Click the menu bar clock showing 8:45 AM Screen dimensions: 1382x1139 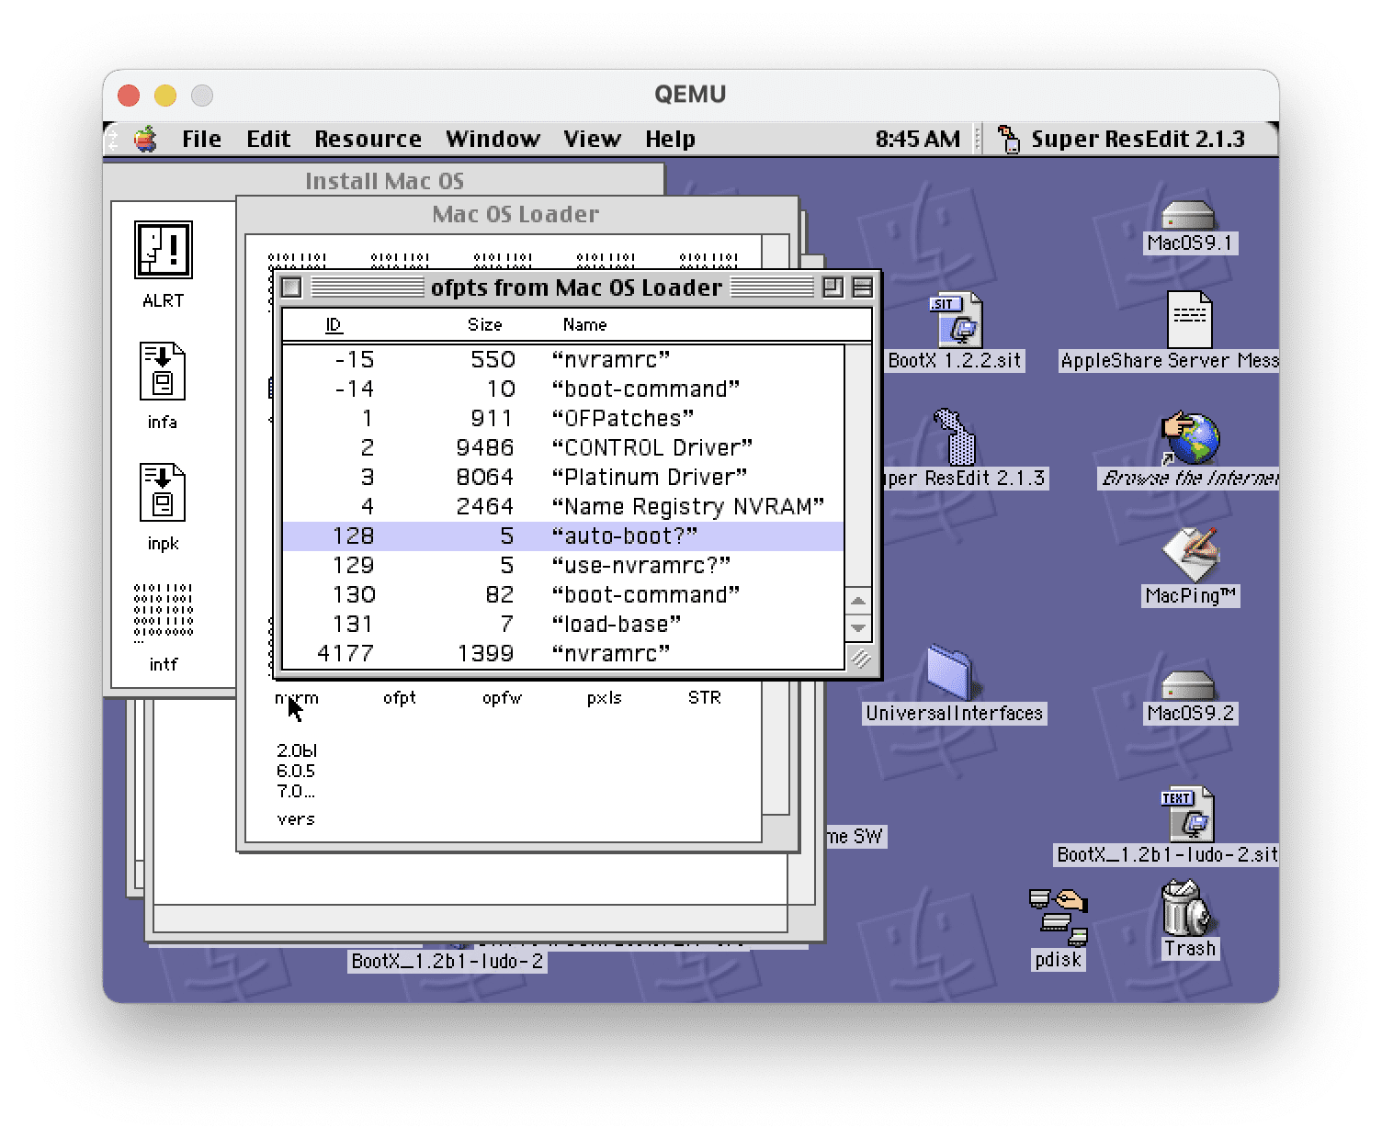(x=917, y=140)
